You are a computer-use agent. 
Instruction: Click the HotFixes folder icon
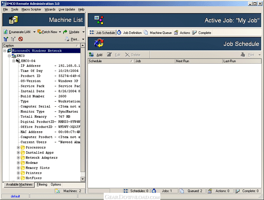[x=23, y=178]
